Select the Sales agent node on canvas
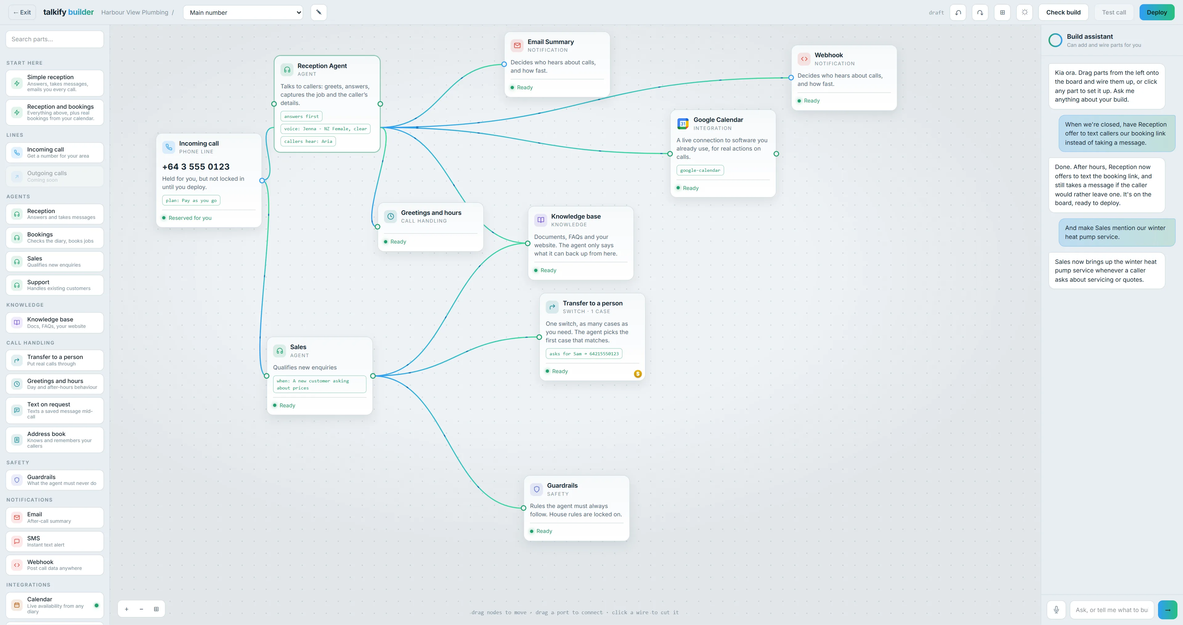The width and height of the screenshot is (1183, 625). pos(320,376)
